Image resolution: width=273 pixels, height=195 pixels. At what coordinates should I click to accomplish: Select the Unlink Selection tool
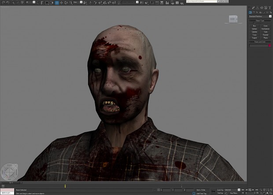(18, 3)
